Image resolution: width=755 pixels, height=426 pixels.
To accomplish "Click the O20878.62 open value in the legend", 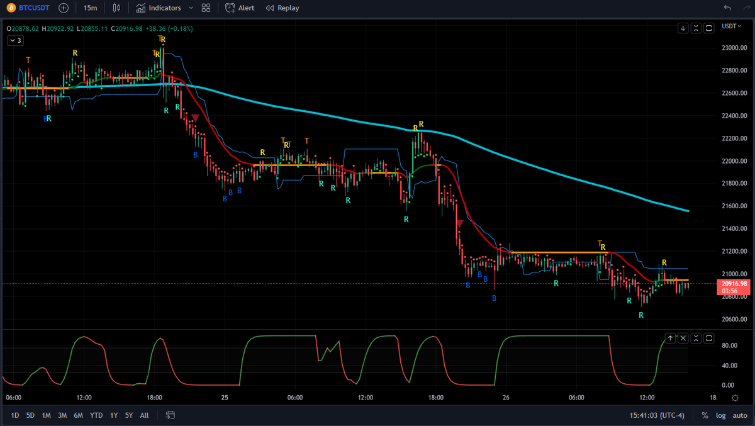I will click(23, 28).
